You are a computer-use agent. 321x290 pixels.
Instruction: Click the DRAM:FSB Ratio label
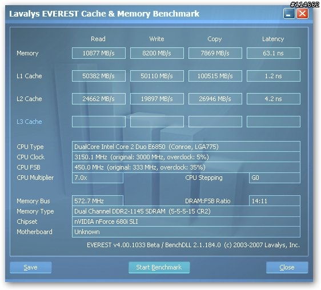click(x=208, y=201)
